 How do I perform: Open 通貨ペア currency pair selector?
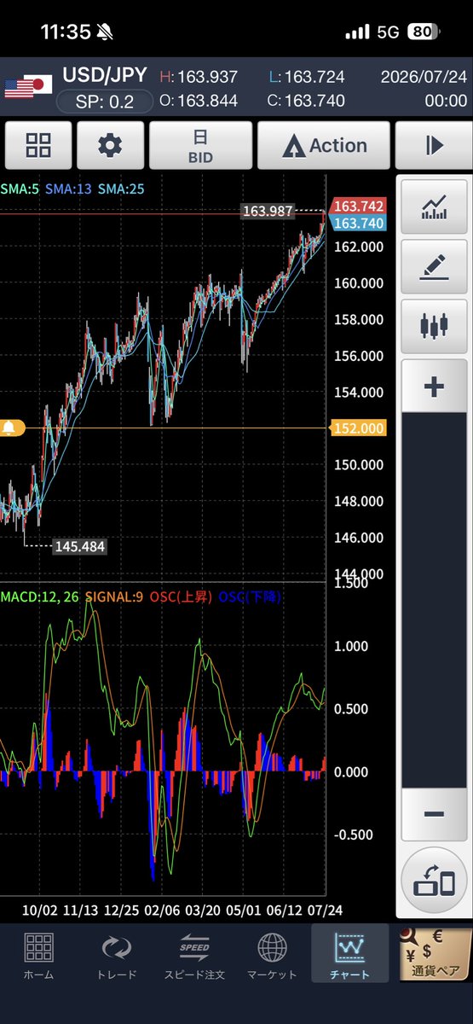pyautogui.click(x=436, y=954)
